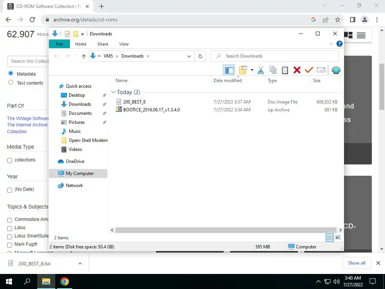Click the horizontal scrollbar in file list
The height and width of the screenshot is (289, 385).
point(226,230)
